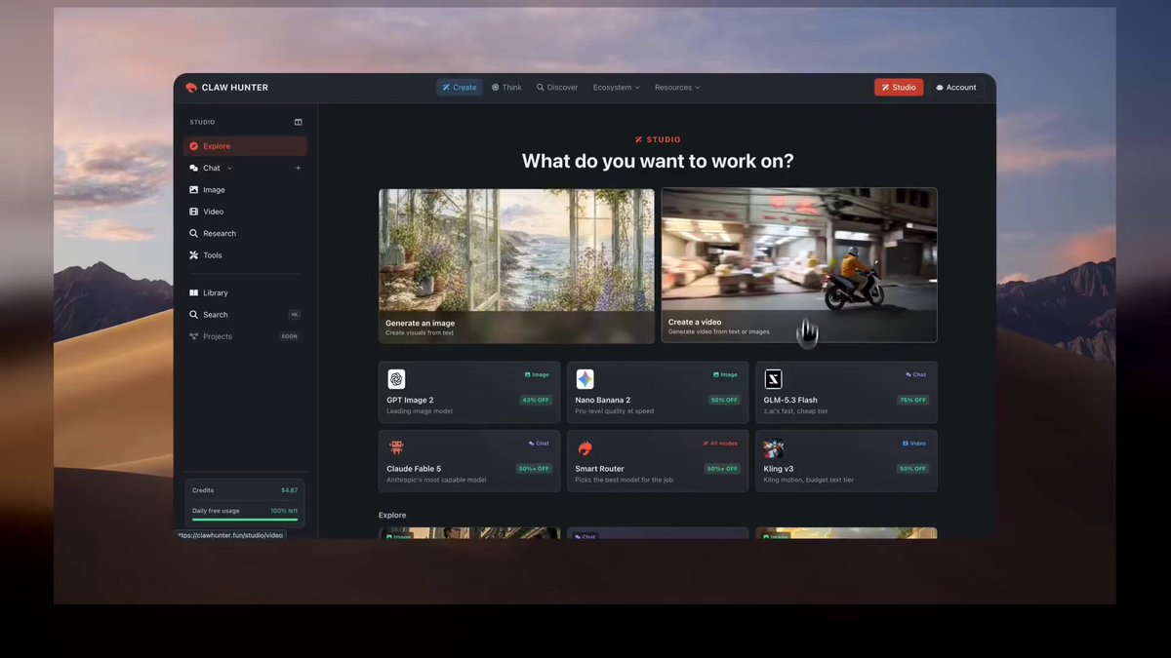
Task: Click the GLM-5.3 Flash Z logo
Action: click(x=773, y=379)
